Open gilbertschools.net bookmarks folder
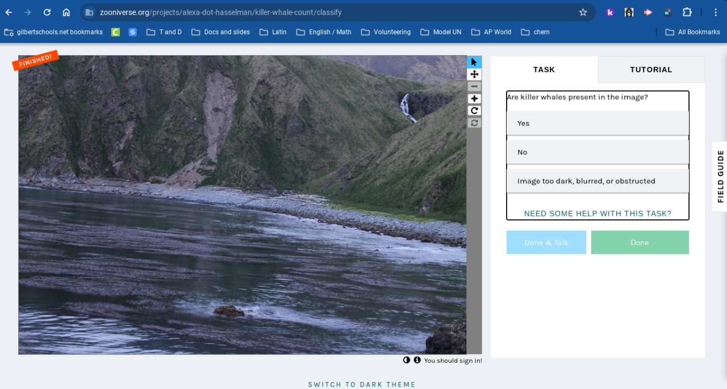 53,32
